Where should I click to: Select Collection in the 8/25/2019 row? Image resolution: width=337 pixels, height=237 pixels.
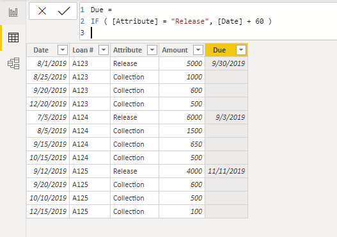click(134, 77)
